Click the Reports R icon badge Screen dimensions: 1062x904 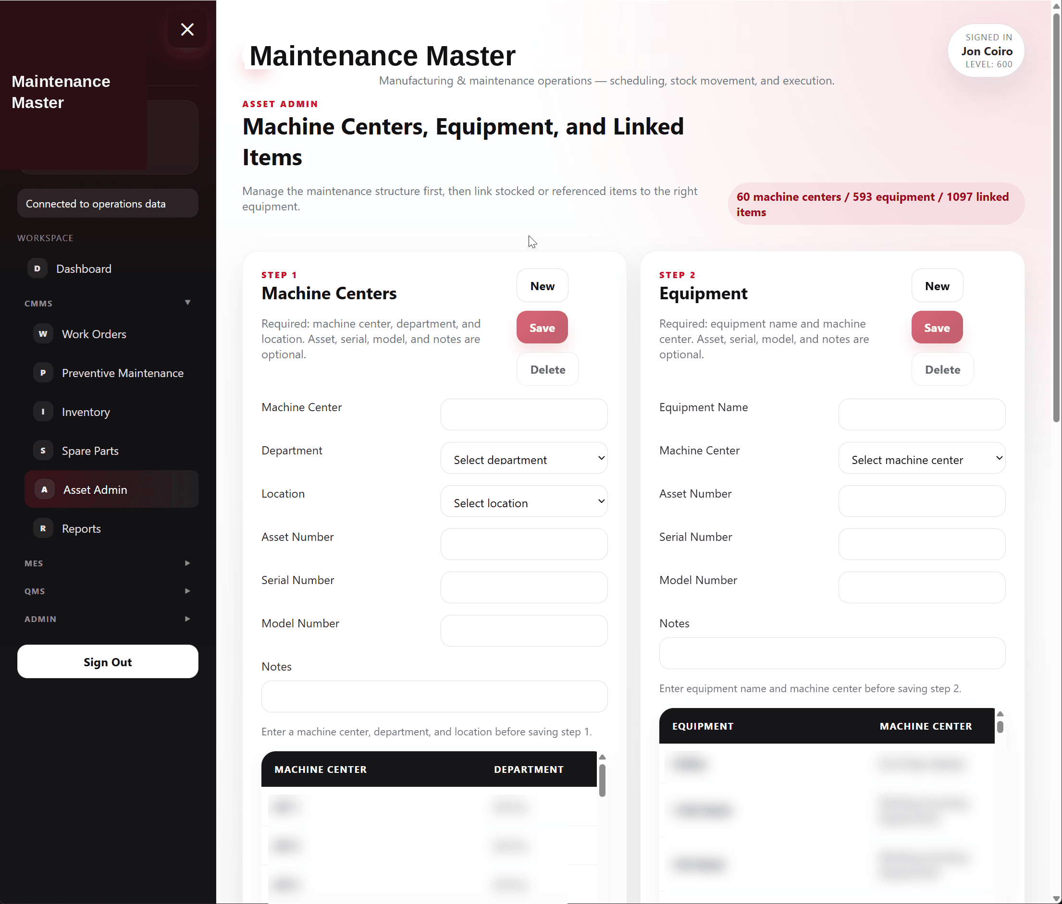[x=43, y=528]
